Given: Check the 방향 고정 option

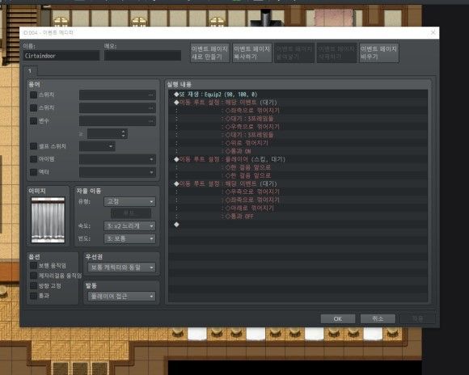Looking at the screenshot, I should point(33,285).
